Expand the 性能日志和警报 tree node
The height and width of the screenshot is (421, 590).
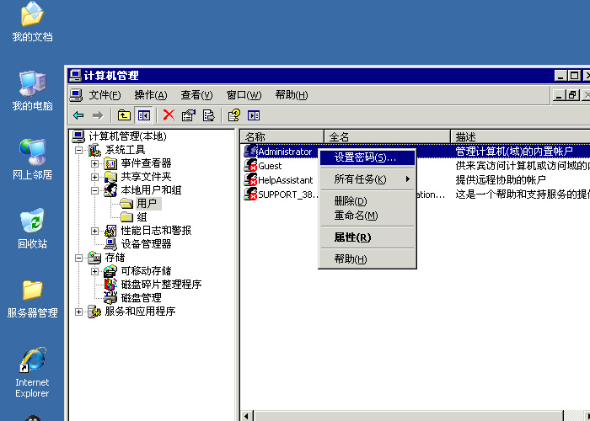(94, 232)
